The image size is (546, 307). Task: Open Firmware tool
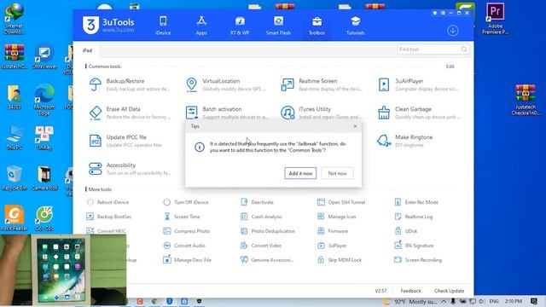tap(333, 231)
